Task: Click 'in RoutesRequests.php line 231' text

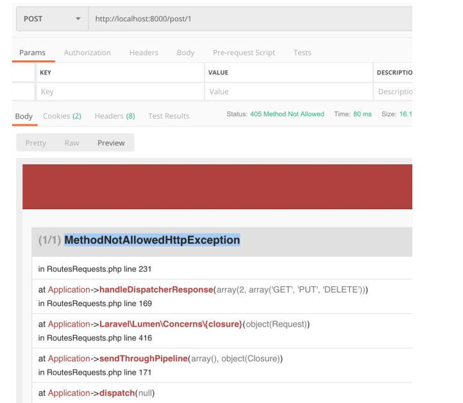Action: pyautogui.click(x=95, y=269)
